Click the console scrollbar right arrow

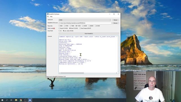117,73
